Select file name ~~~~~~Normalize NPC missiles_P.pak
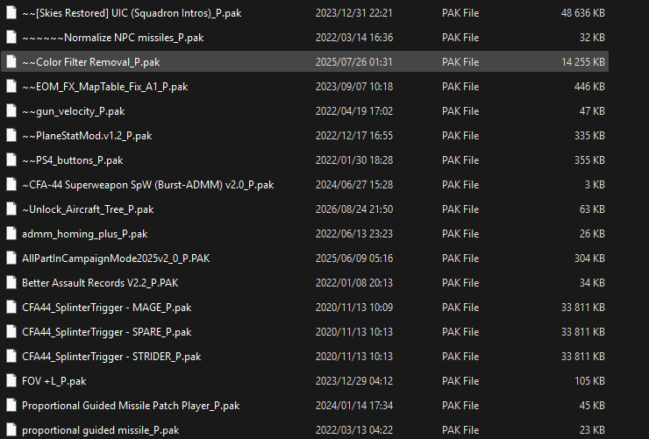 click(x=112, y=38)
